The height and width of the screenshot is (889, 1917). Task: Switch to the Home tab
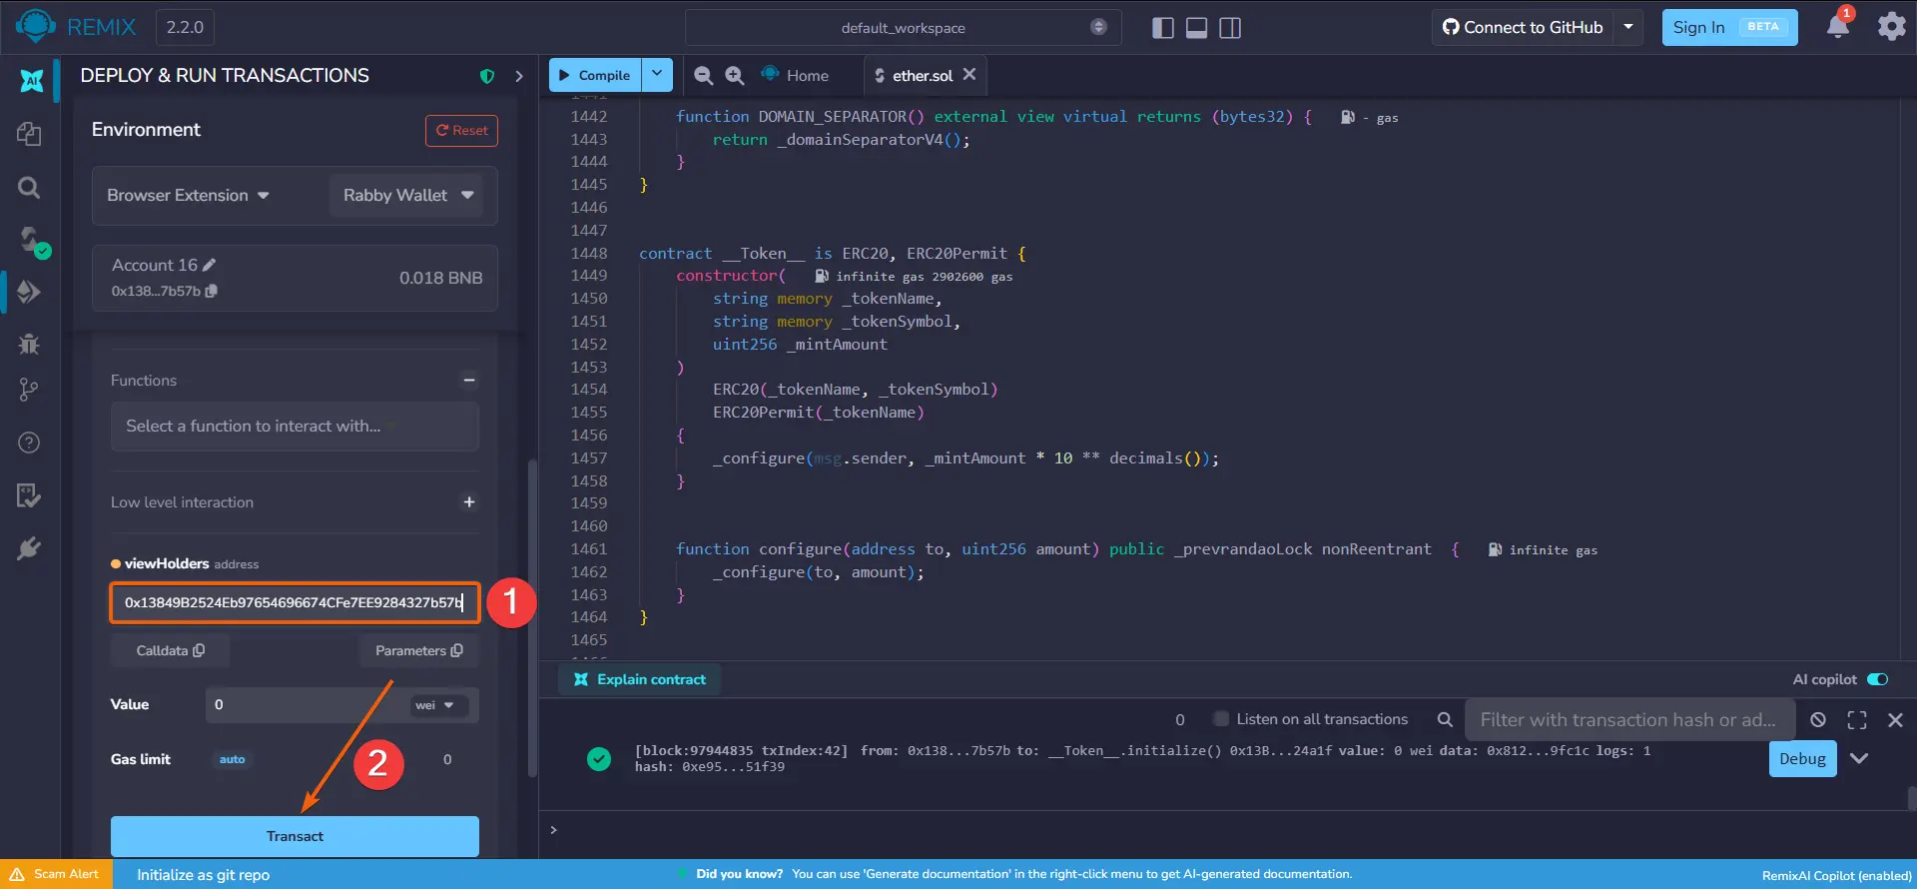796,75
